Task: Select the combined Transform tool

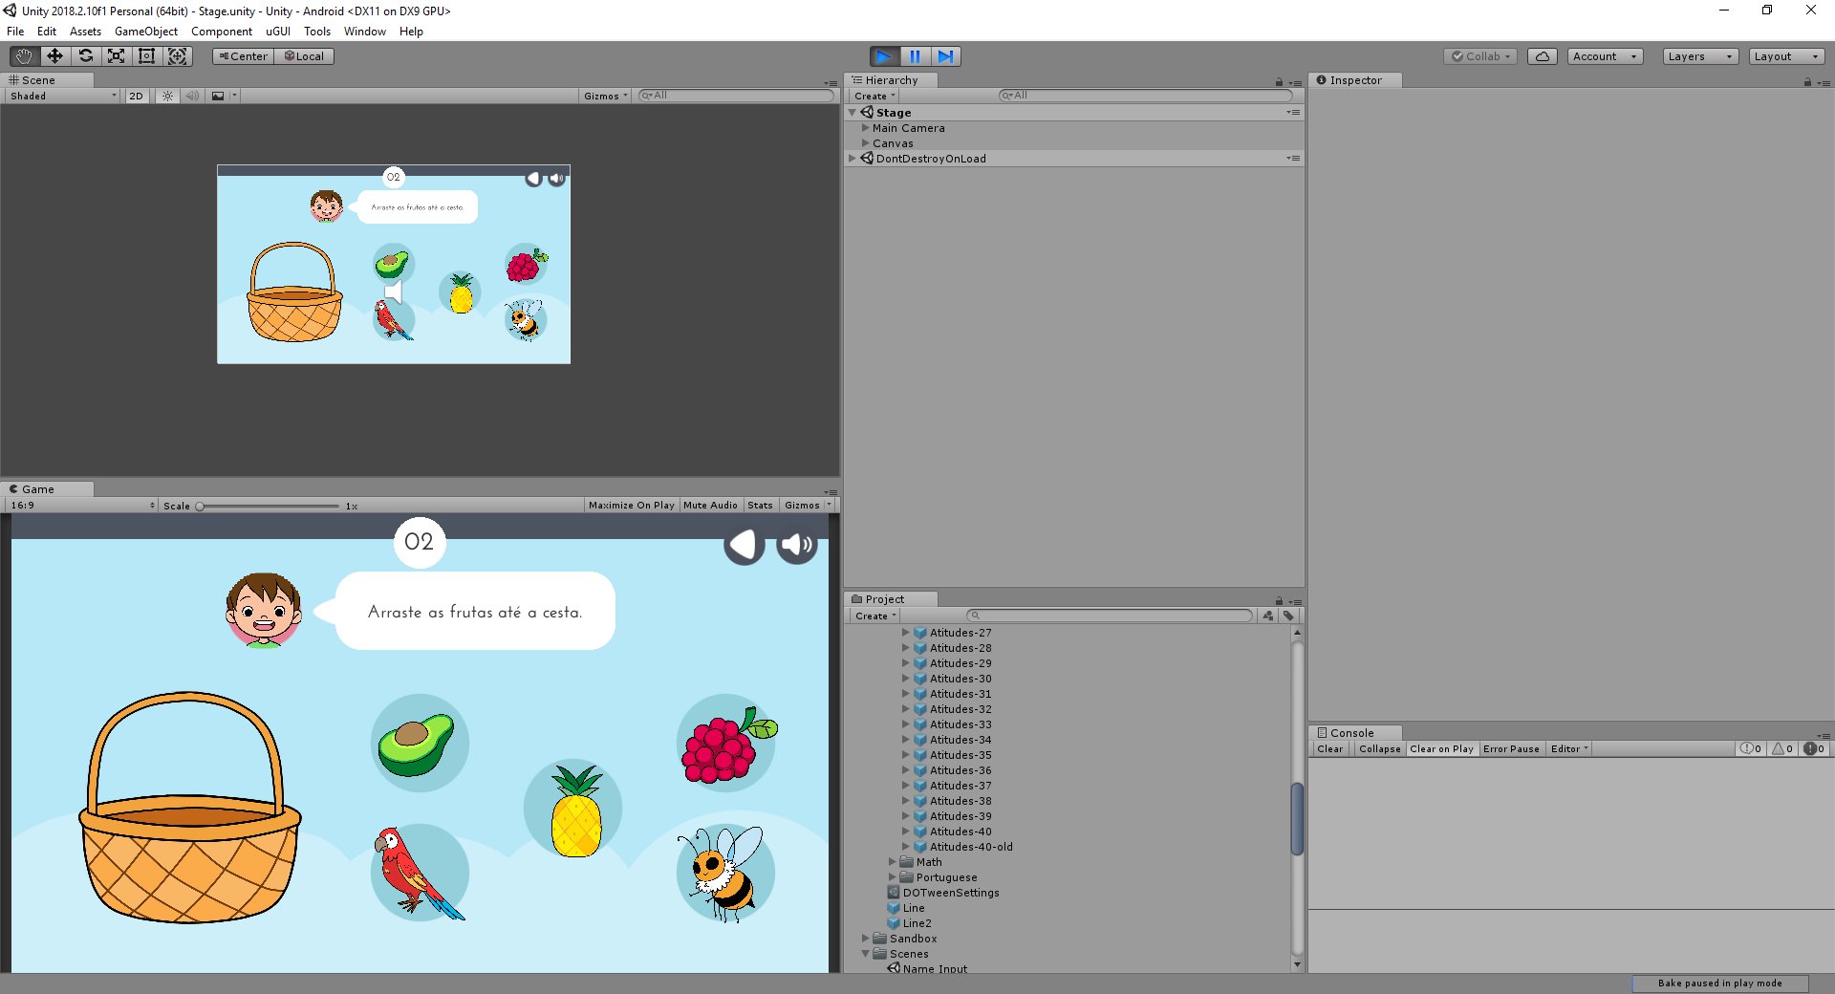Action: pyautogui.click(x=177, y=56)
